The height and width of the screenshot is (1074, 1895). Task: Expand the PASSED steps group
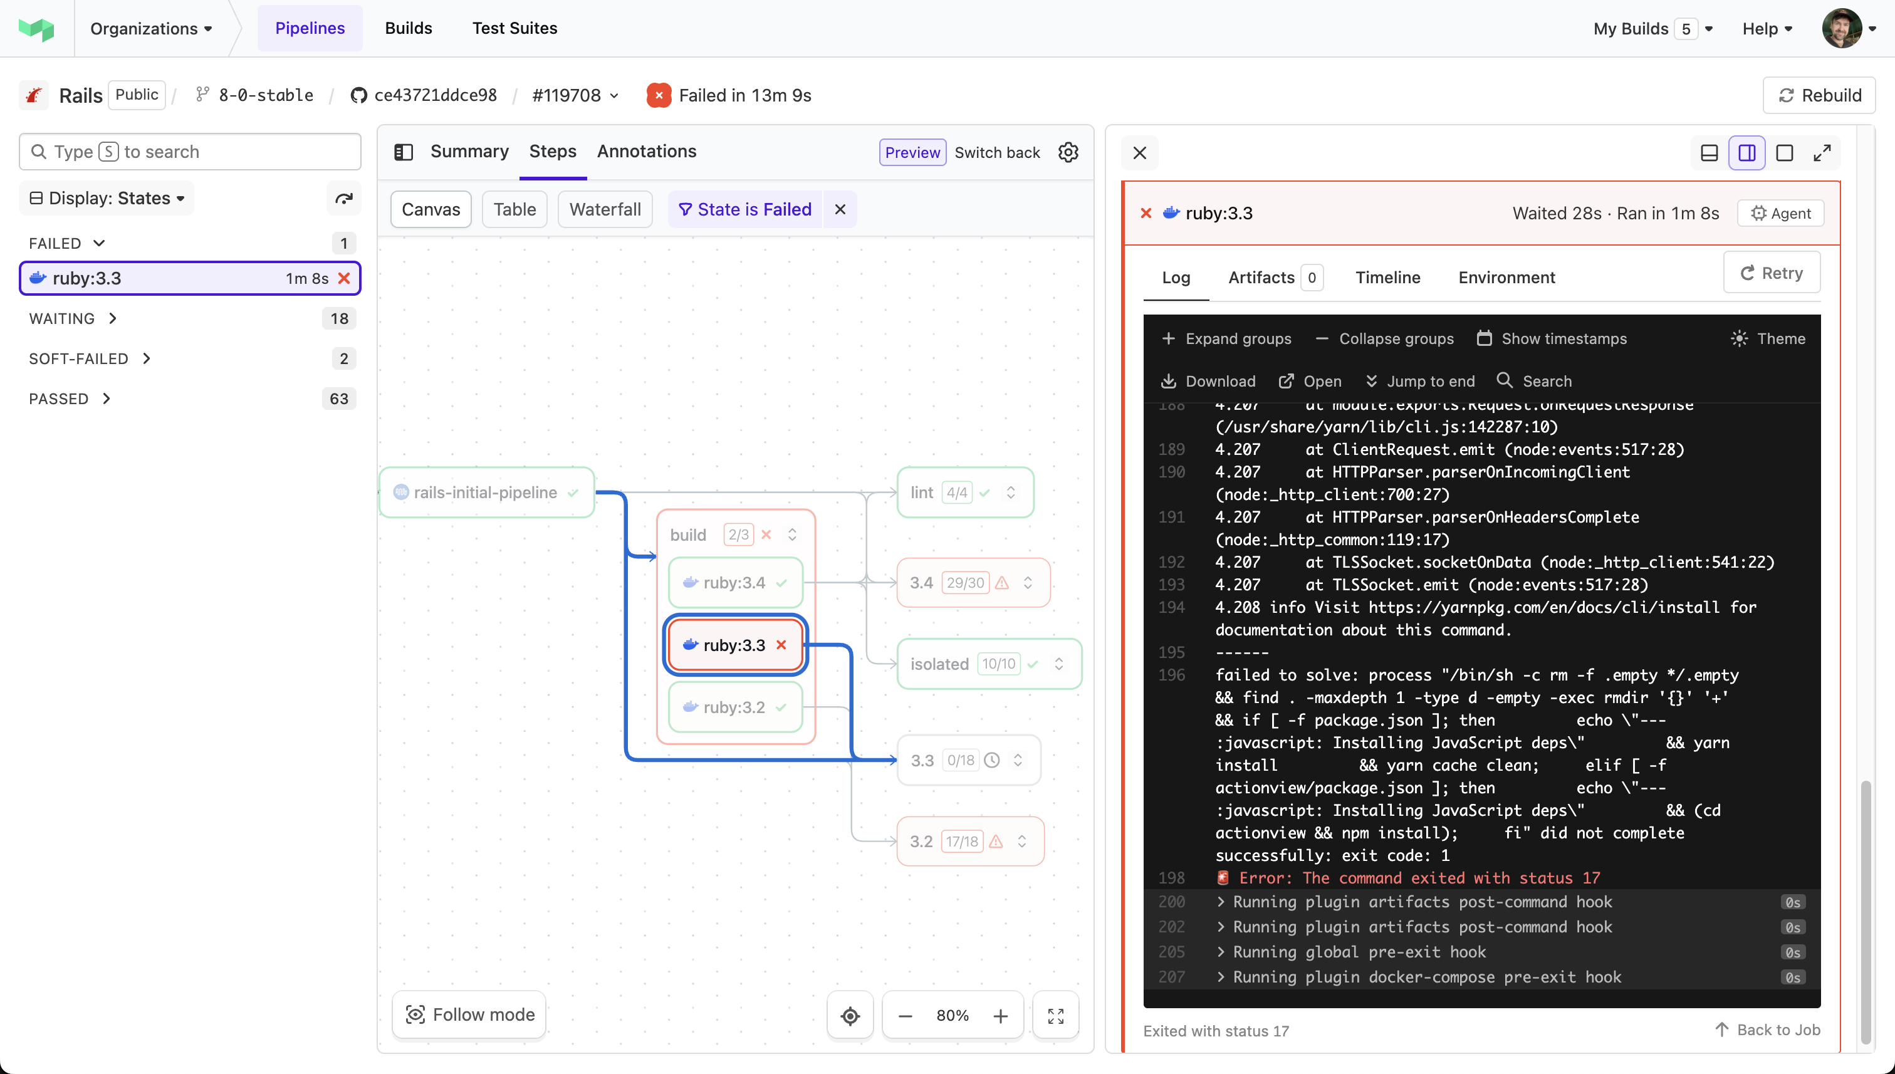pos(70,399)
